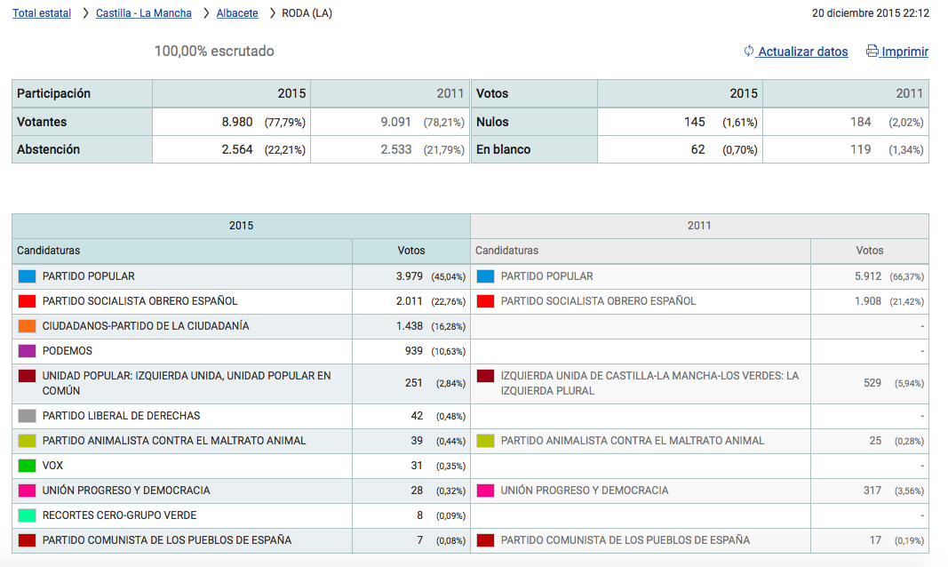Click the printer icon beside Imprimir
The width and height of the screenshot is (948, 567).
pos(872,51)
